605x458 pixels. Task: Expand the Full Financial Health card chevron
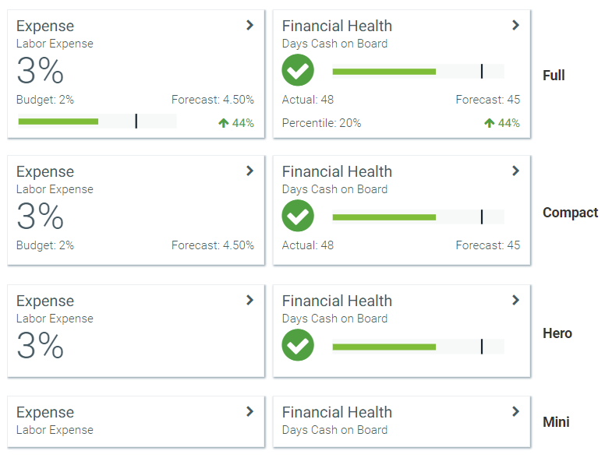(515, 25)
